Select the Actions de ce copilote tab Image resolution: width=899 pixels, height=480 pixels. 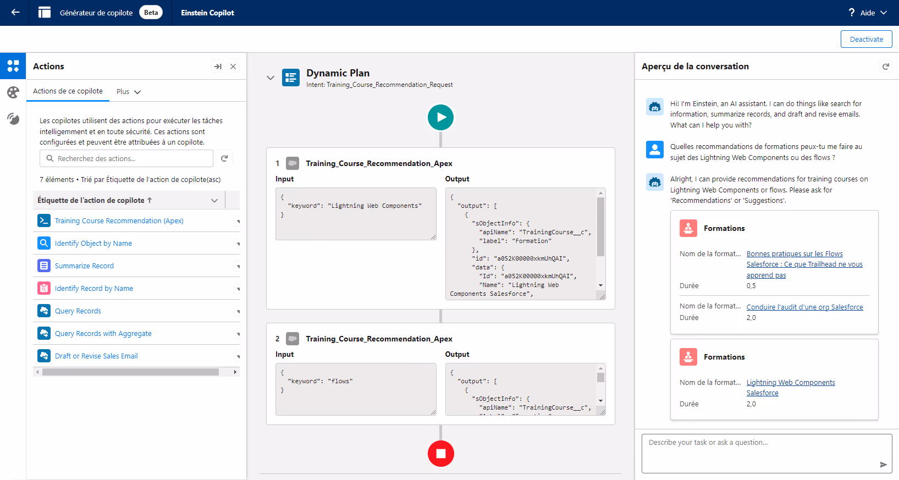point(68,91)
